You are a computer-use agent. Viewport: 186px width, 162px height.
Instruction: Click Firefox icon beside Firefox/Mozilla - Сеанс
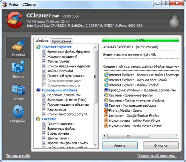pos(106,110)
